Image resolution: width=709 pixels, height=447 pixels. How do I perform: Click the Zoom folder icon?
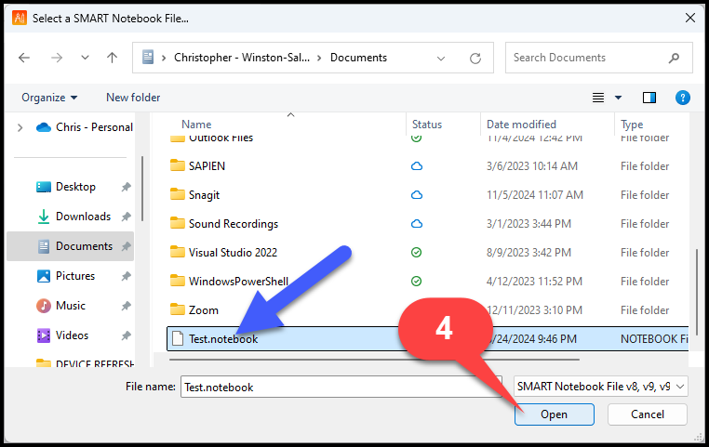click(178, 310)
